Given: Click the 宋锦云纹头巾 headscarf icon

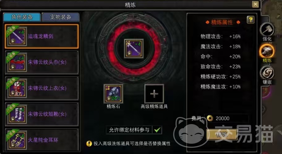Looking at the screenshot, I should point(17,62).
